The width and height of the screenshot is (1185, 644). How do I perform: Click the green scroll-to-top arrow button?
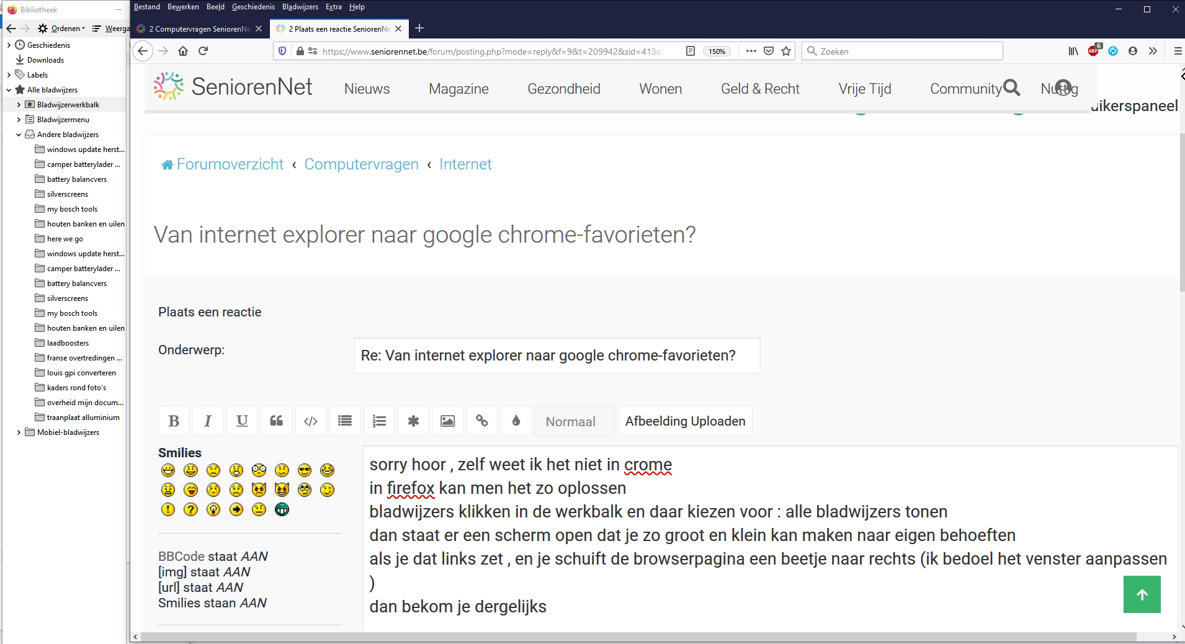1142,594
